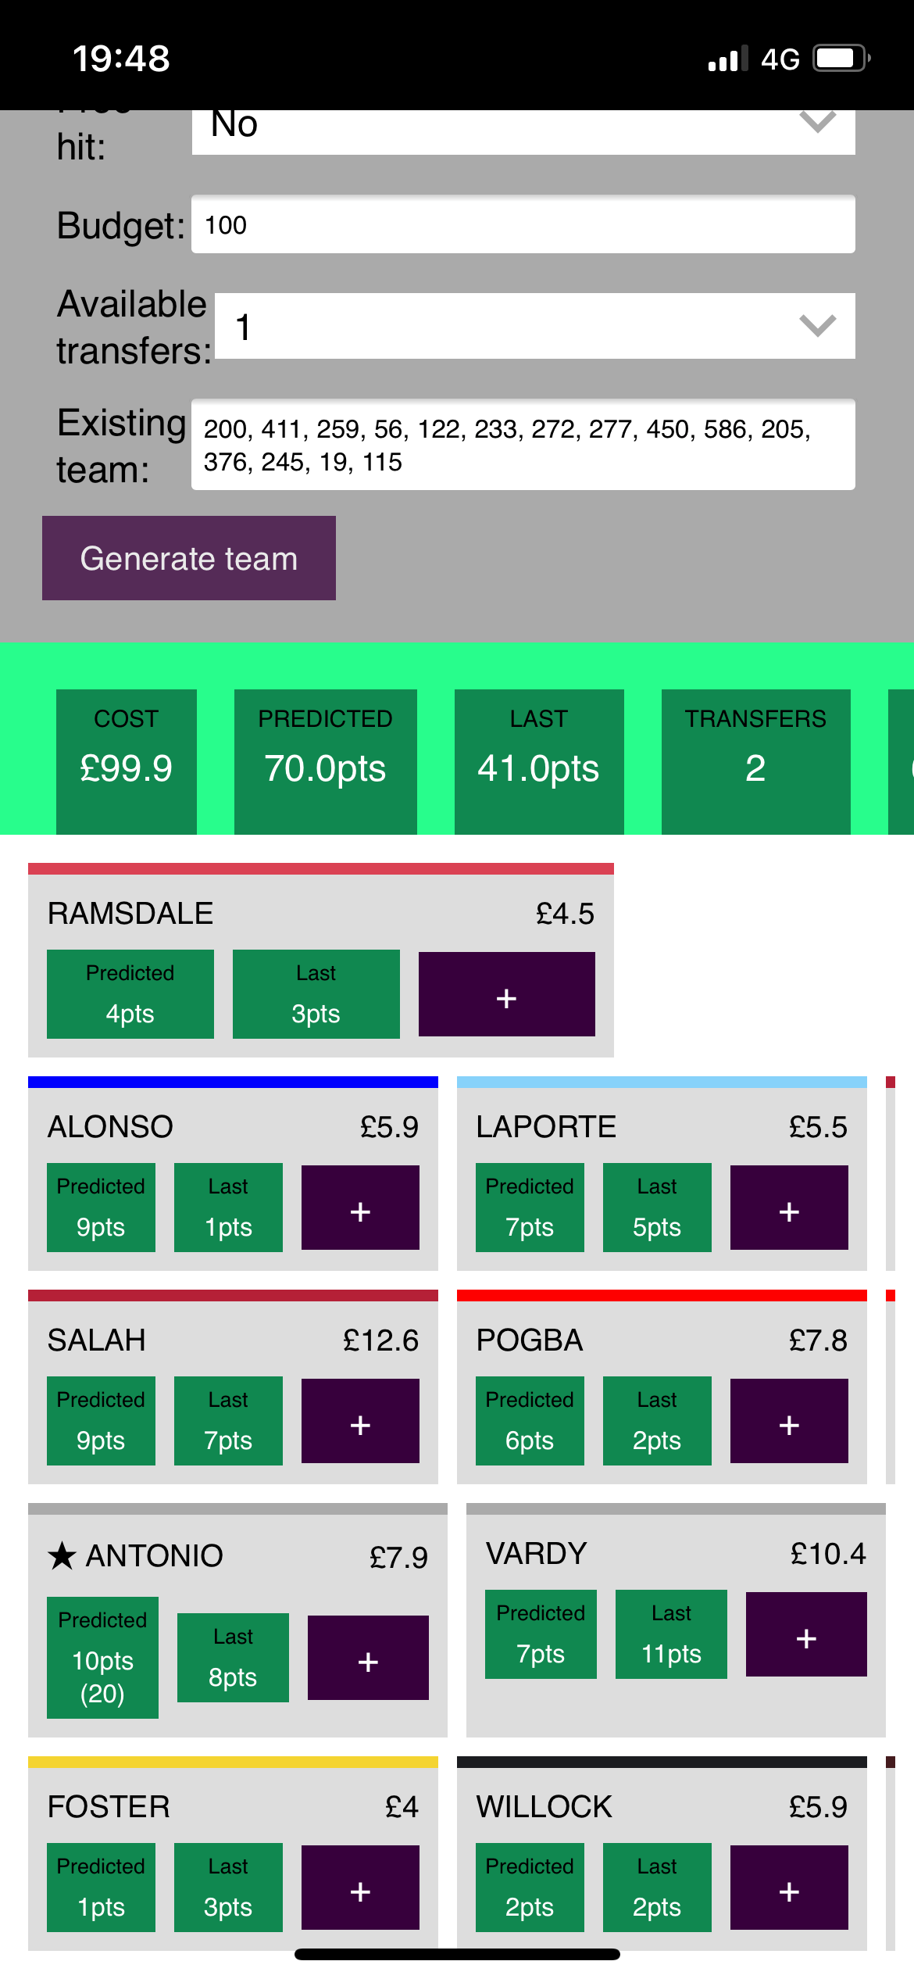
Task: Expand the chevron on the Free hit selector
Action: (x=816, y=121)
